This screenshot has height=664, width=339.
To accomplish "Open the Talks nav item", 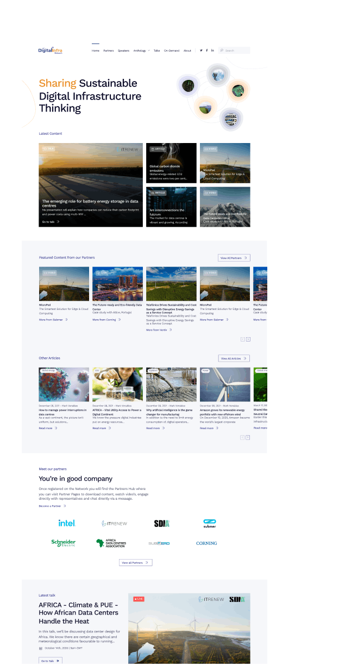I will 157,51.
